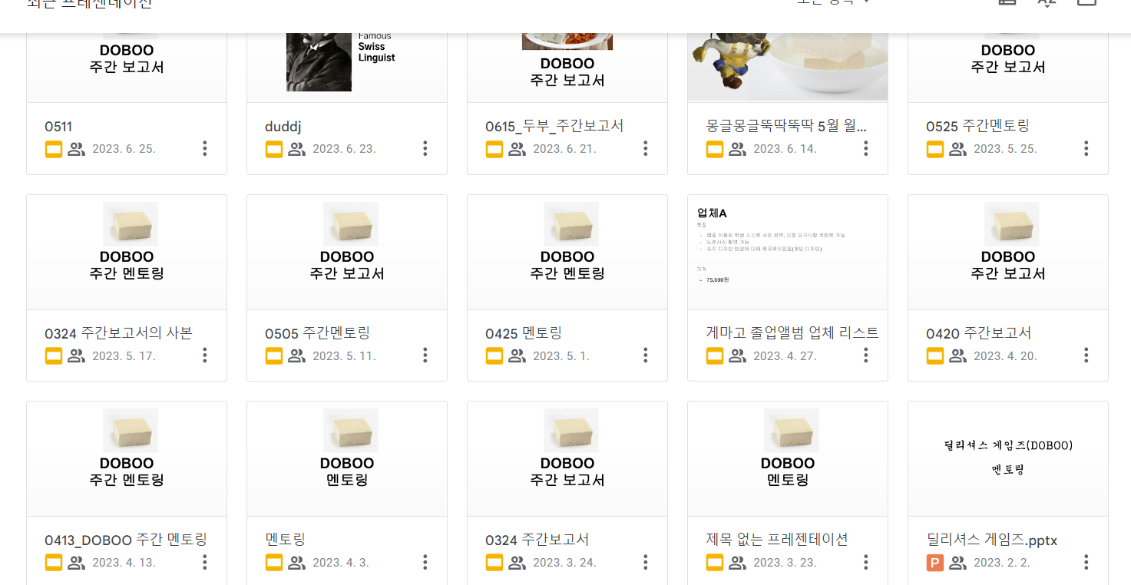Expand the options menu for 0505 주간멘토링
The image size is (1131, 585).
click(x=425, y=355)
